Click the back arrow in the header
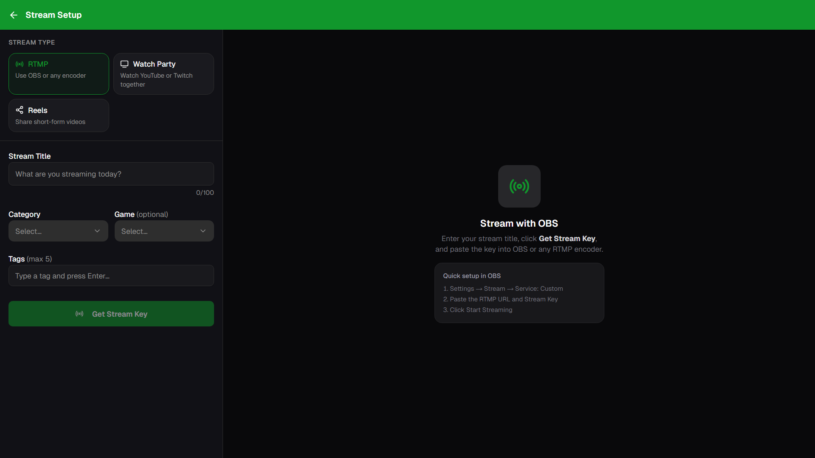The image size is (815, 458). (14, 15)
